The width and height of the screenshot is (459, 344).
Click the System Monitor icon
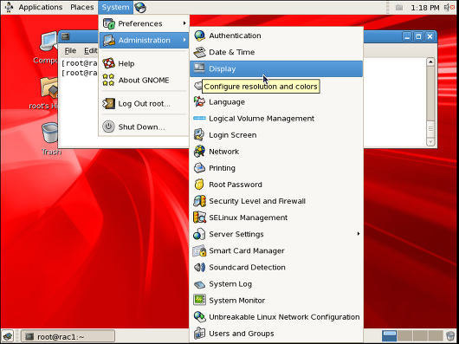200,301
